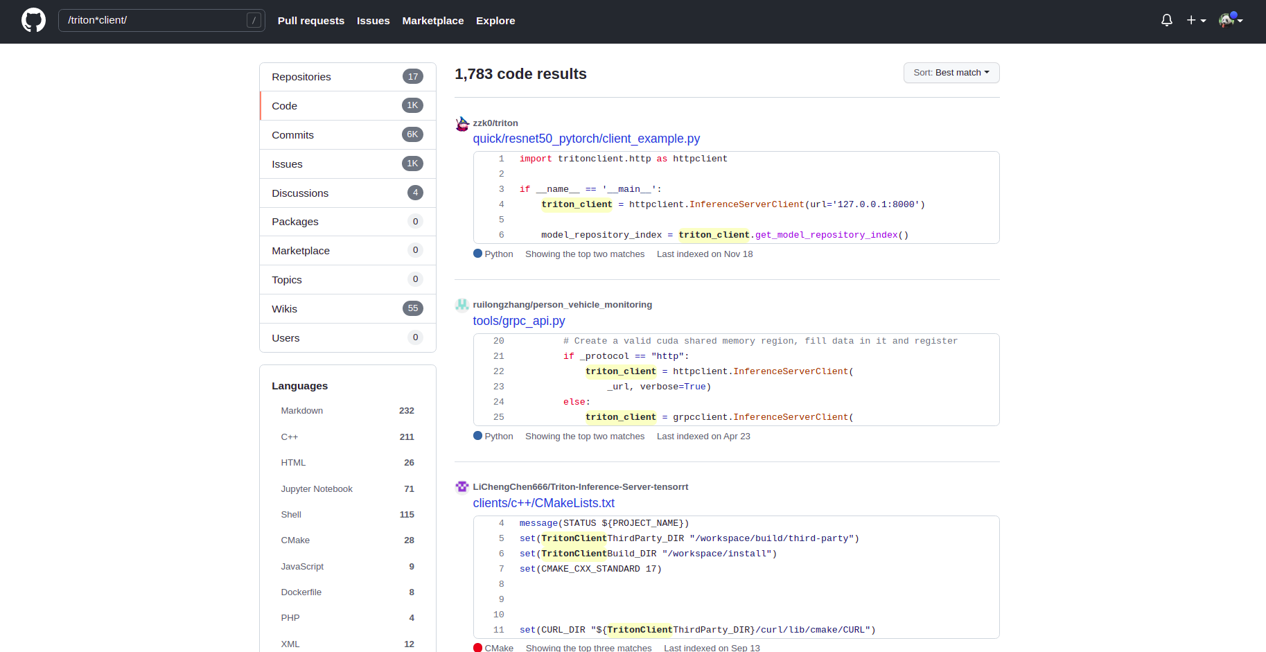Filter by Markdown language
The height and width of the screenshot is (652, 1266).
point(347,411)
